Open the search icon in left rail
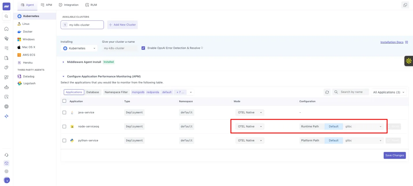The width and height of the screenshot is (413, 186). point(6,16)
